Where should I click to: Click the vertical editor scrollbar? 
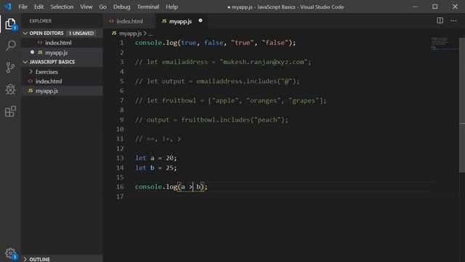462,106
